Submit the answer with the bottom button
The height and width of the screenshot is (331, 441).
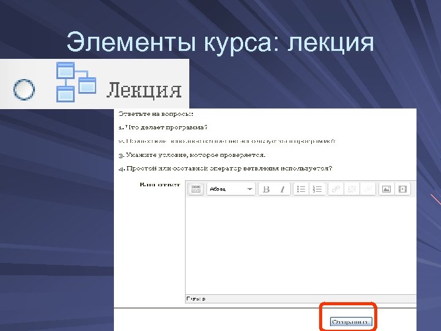click(351, 321)
